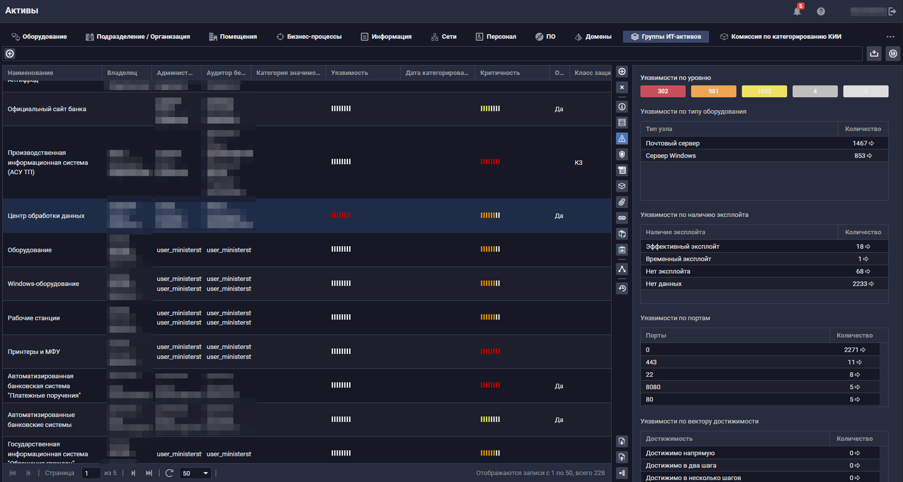Screen dimensions: 903x482
Task: Click the vulnerabilities warning triangle icon
Action: [622, 139]
